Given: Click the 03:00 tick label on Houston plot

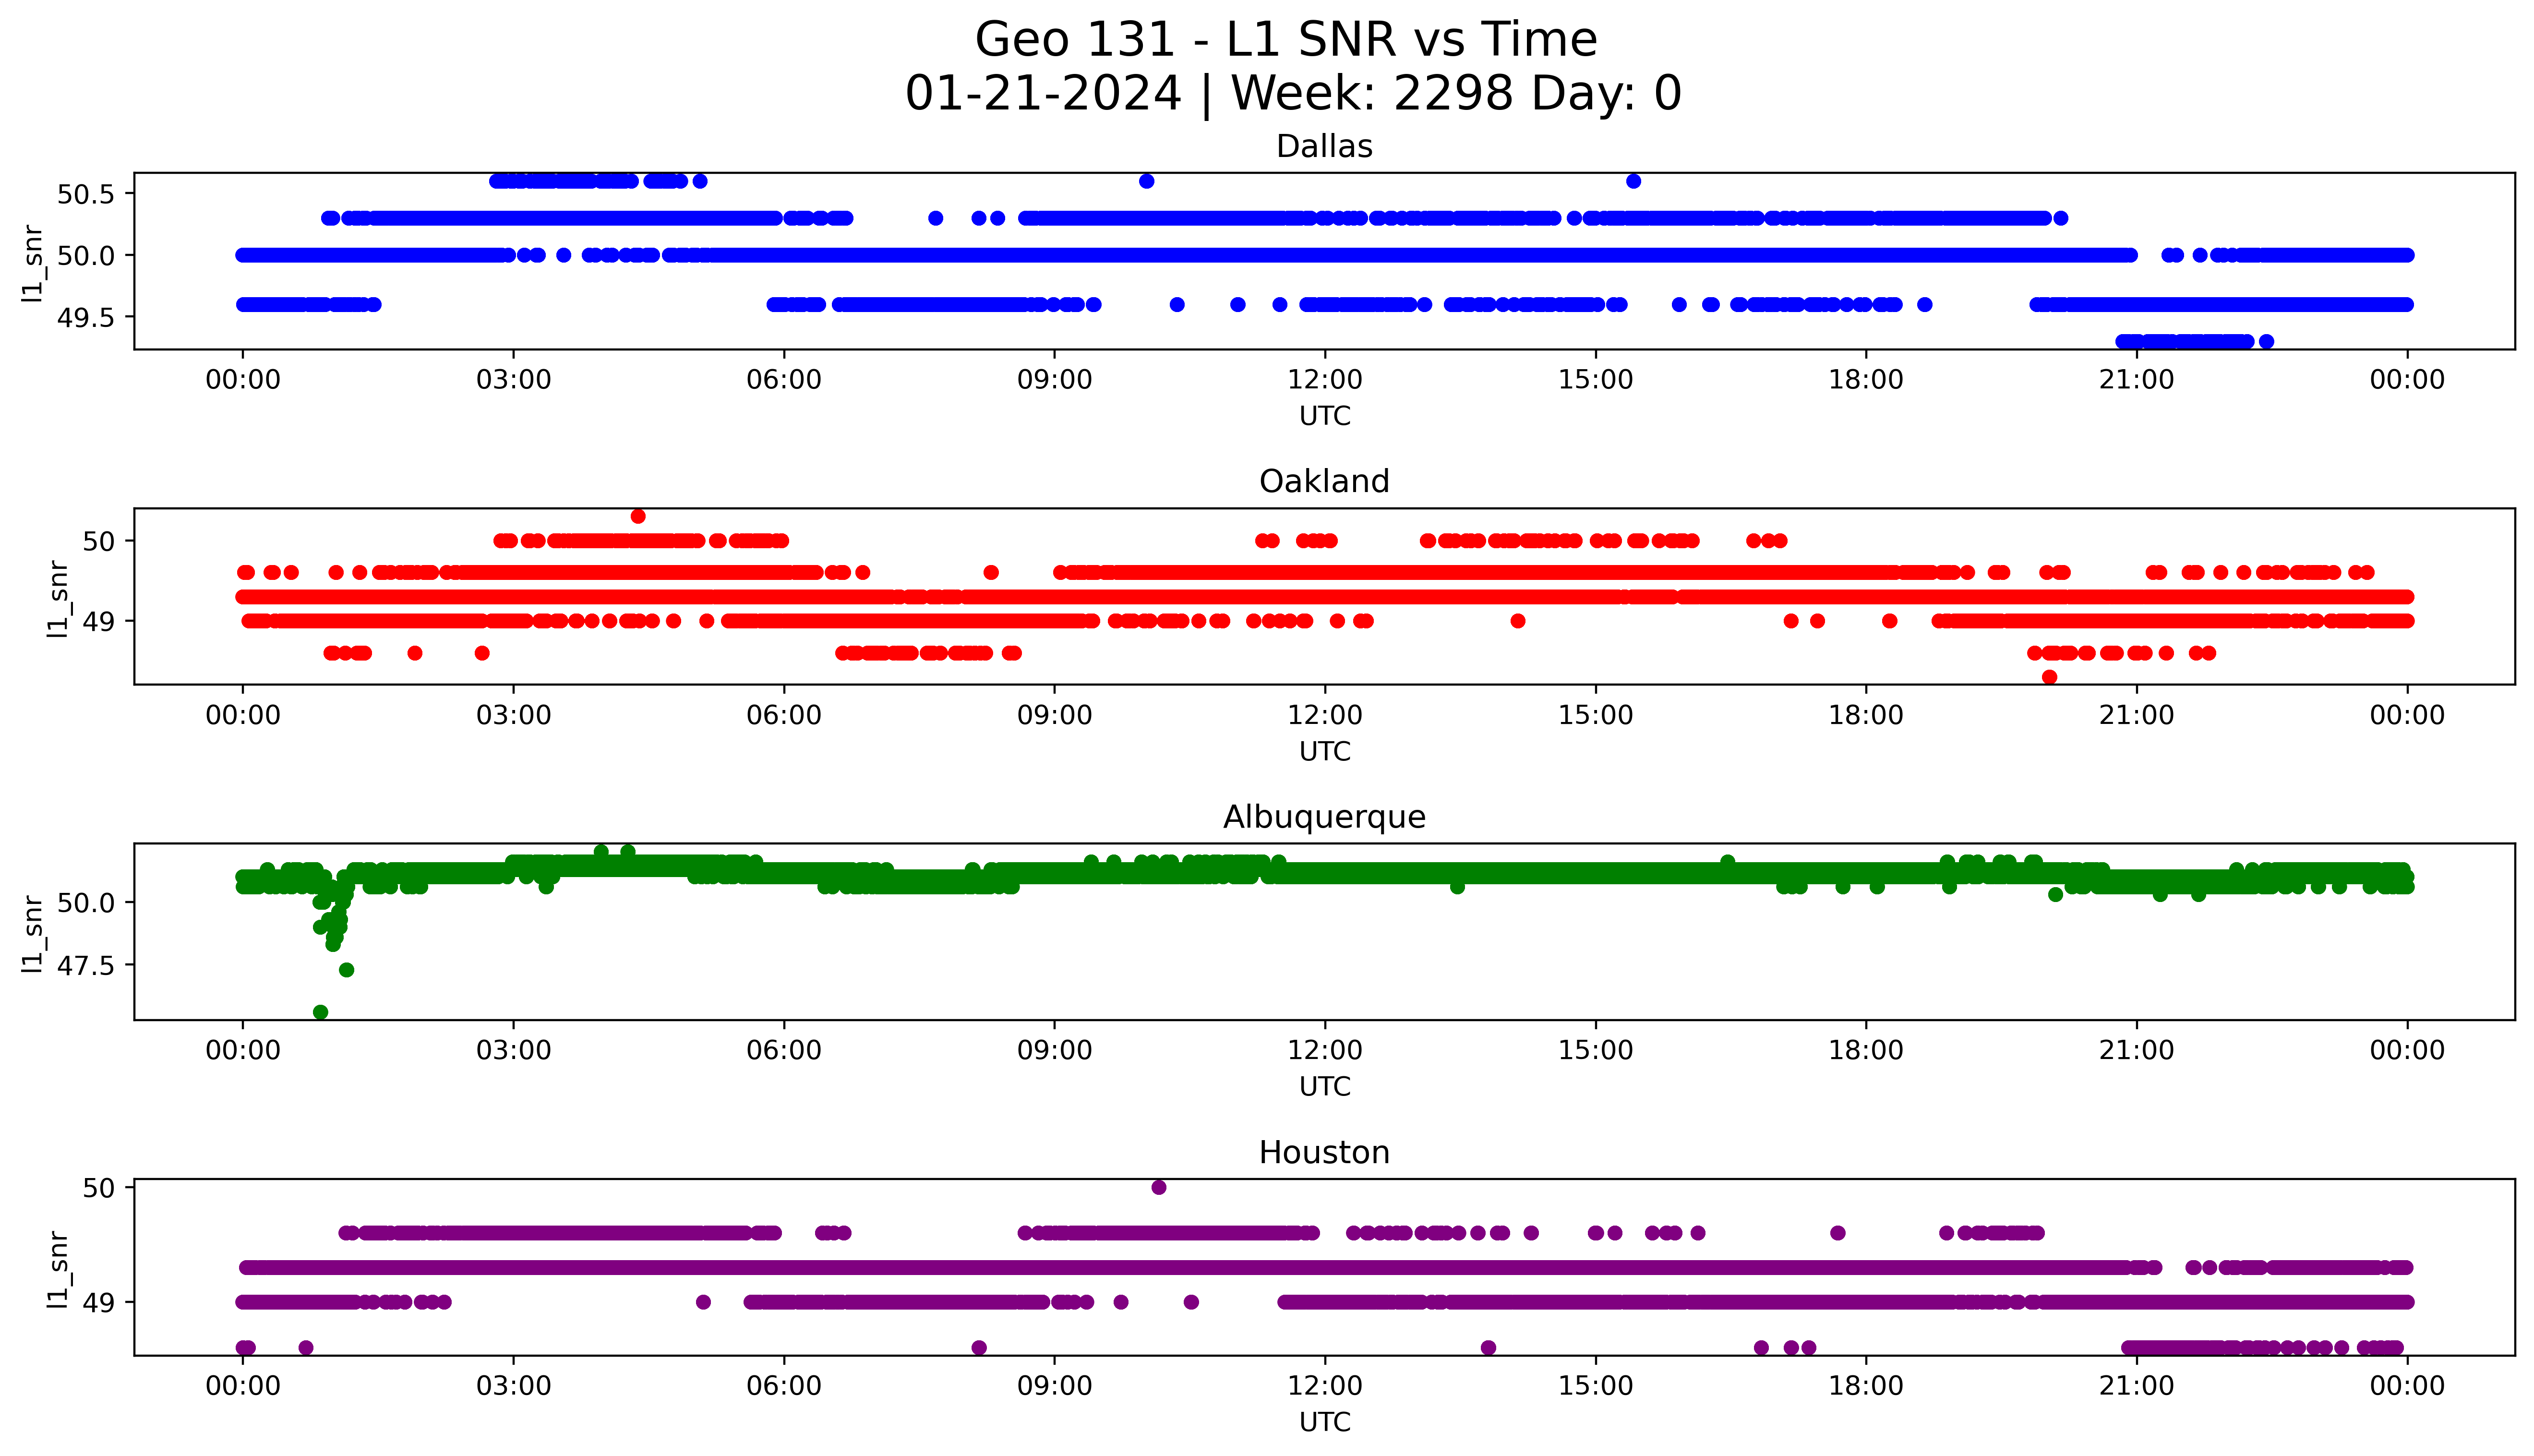Looking at the screenshot, I should (x=514, y=1386).
